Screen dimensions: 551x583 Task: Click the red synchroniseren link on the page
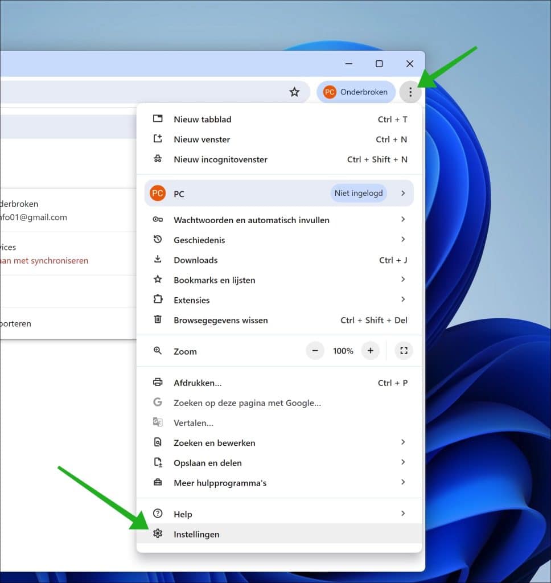click(44, 261)
